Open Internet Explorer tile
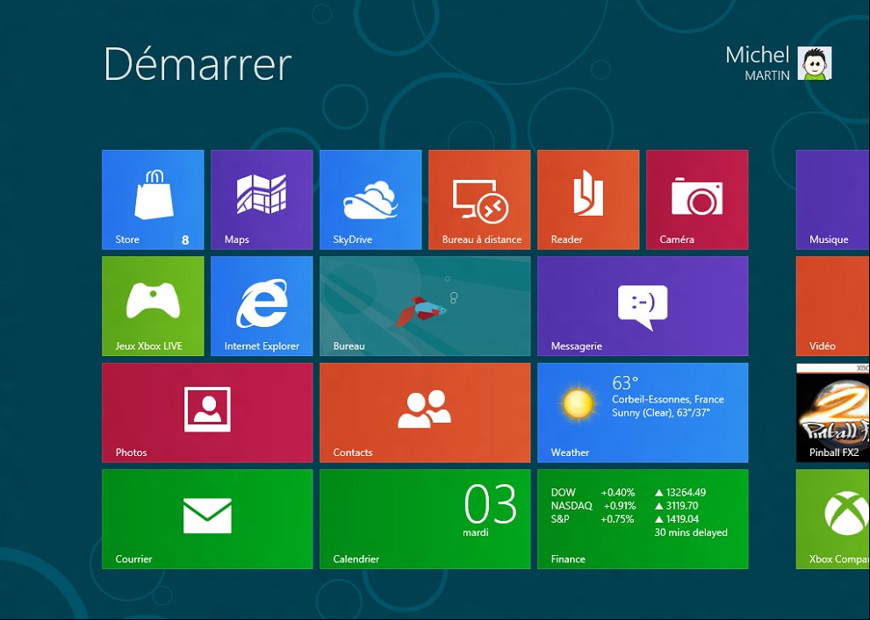Image resolution: width=870 pixels, height=620 pixels. click(x=262, y=306)
